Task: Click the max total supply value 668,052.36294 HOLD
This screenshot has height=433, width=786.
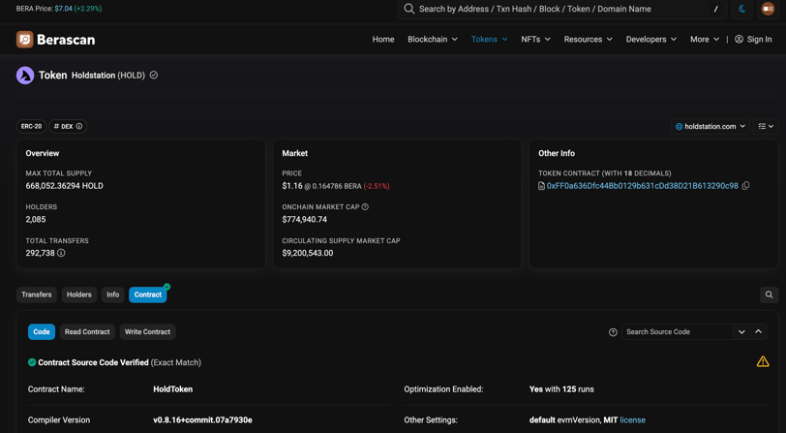Action: (64, 186)
